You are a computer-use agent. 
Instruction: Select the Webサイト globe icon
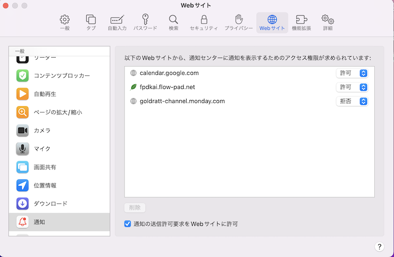272,19
